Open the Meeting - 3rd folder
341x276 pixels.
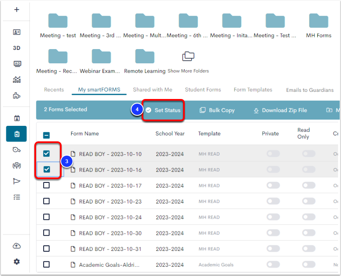coord(101,26)
